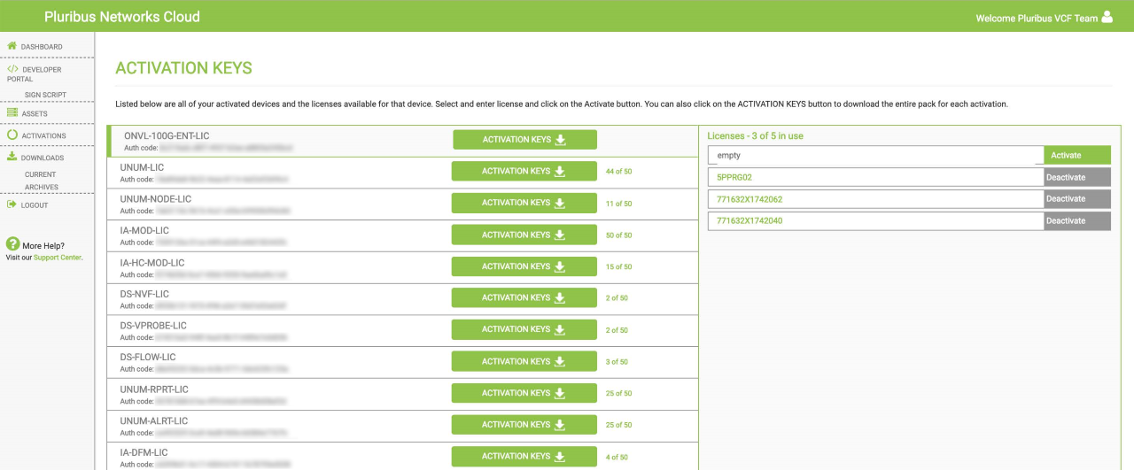The width and height of the screenshot is (1134, 470).
Task: Download activation keys for DS-NVF-LIC
Action: point(524,297)
